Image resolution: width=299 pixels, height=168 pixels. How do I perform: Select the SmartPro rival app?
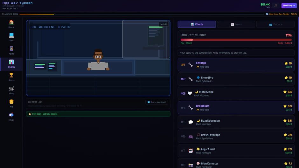coord(236,79)
